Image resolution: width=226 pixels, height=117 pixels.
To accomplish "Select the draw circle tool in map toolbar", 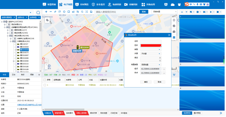I will (x=64, y=12).
